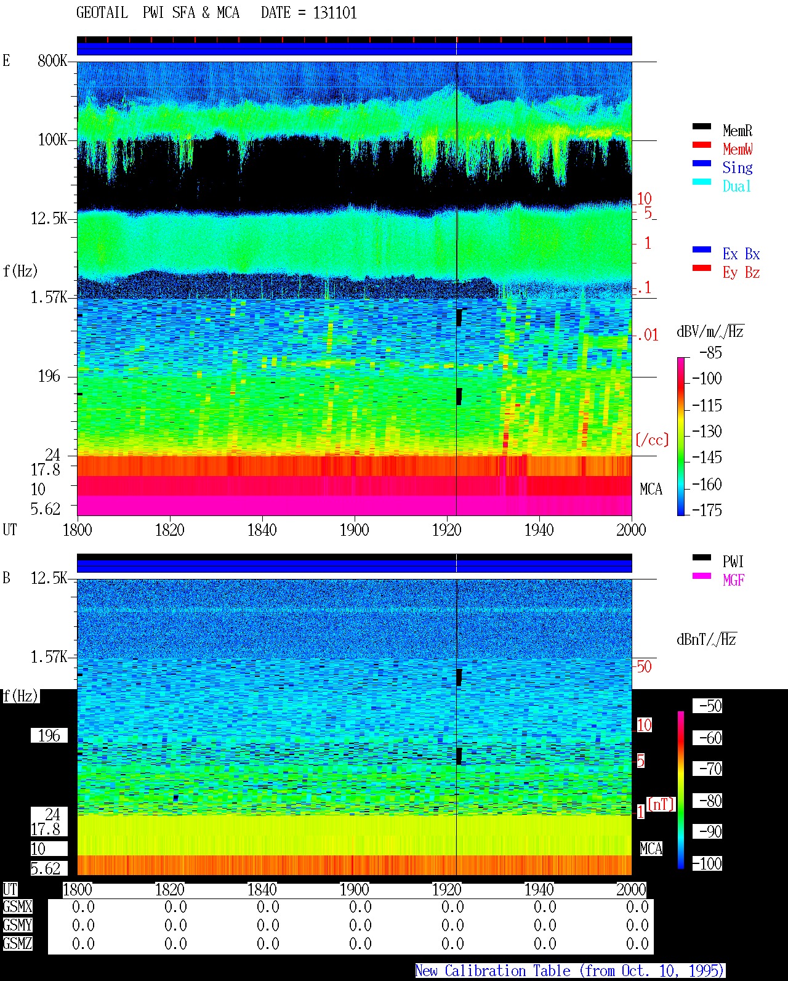Click the 12.5K label on E panel

point(49,219)
